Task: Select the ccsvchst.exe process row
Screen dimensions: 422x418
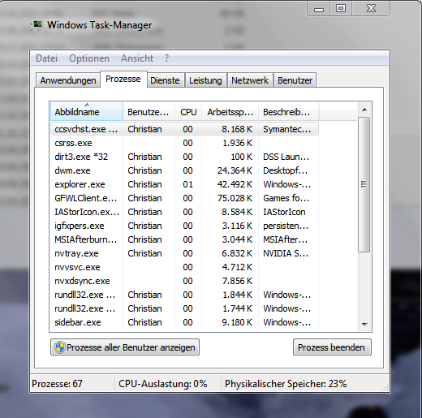Action: (x=184, y=129)
